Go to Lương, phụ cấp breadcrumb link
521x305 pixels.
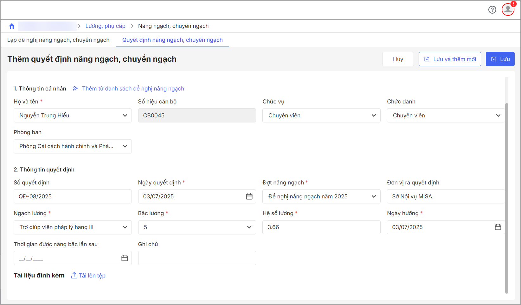click(105, 26)
